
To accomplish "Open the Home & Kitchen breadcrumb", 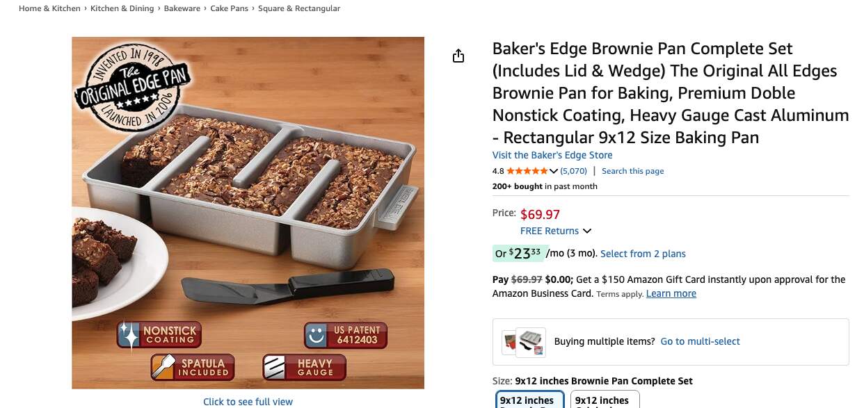I will (49, 8).
